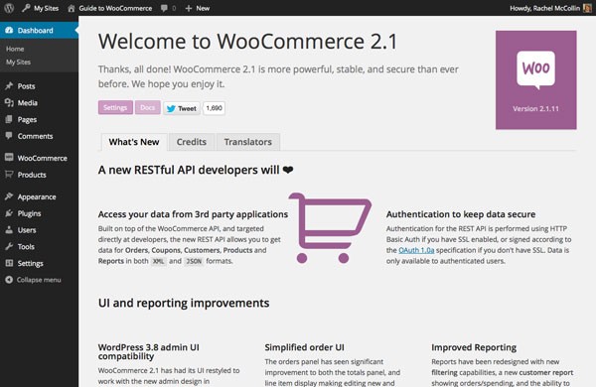
Task: Click the Tools wrench icon
Action: coord(9,247)
